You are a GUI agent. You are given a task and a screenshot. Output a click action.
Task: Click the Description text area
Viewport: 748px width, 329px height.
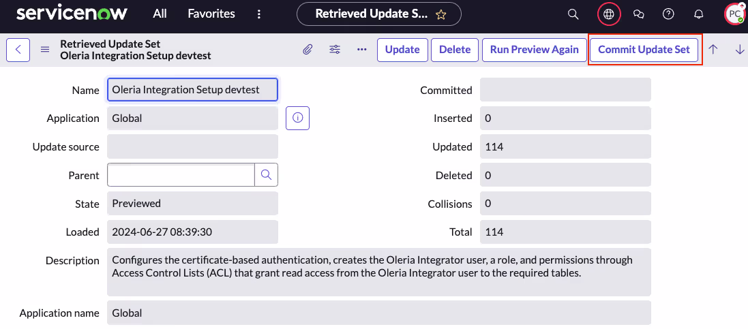378,272
